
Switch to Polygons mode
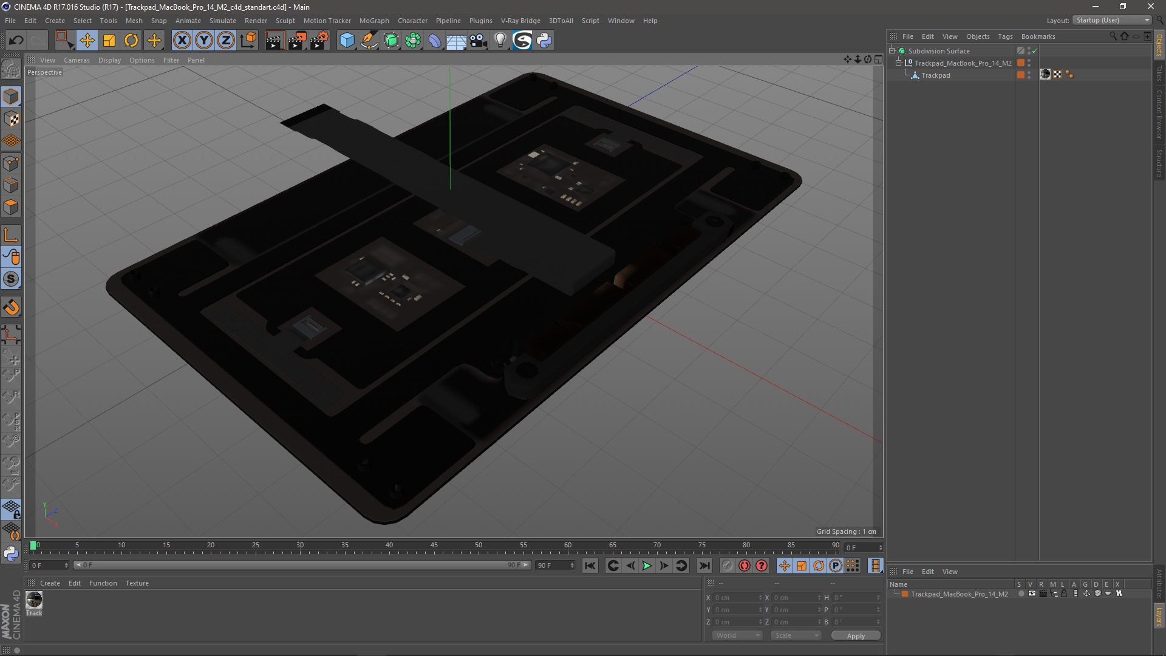(x=11, y=207)
